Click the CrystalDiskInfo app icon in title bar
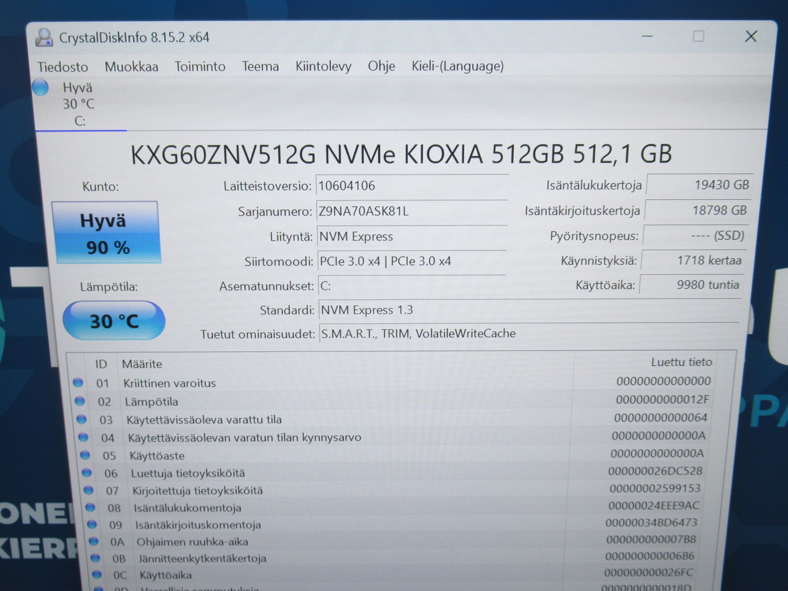The width and height of the screenshot is (788, 591). tap(44, 38)
